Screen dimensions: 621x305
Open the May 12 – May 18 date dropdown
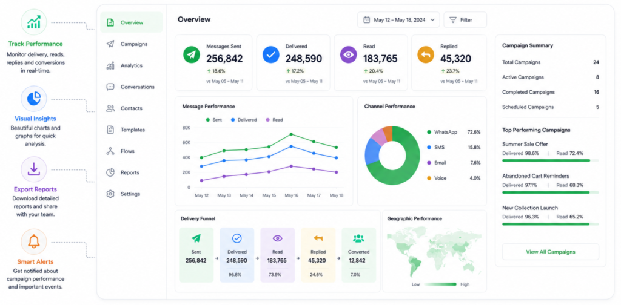[x=398, y=20]
